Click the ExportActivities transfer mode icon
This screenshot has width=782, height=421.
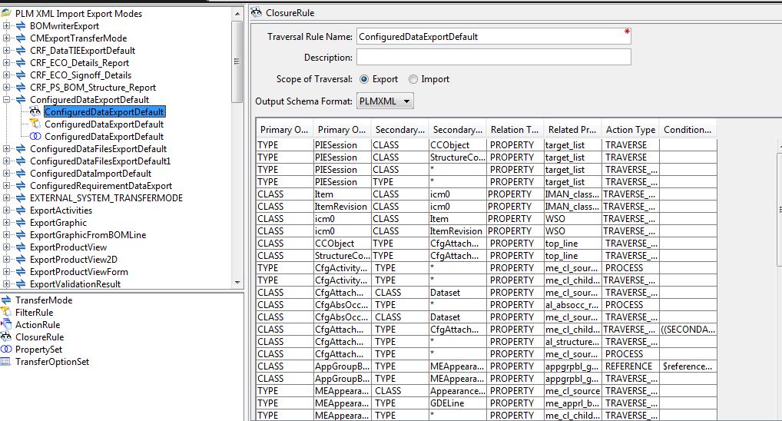pos(21,210)
